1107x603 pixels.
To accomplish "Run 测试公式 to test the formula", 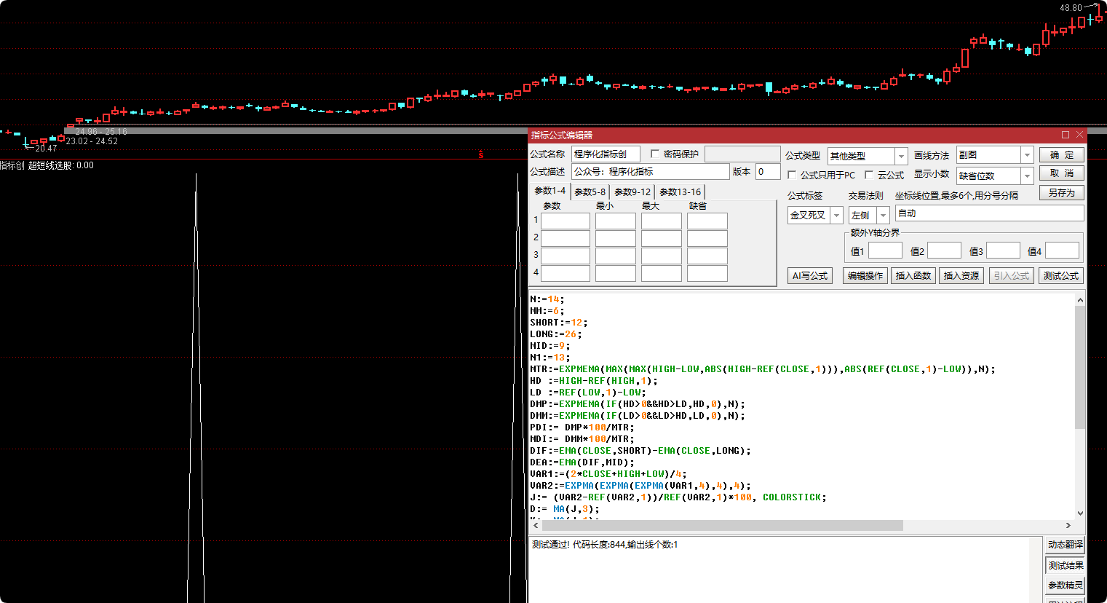I will 1060,276.
